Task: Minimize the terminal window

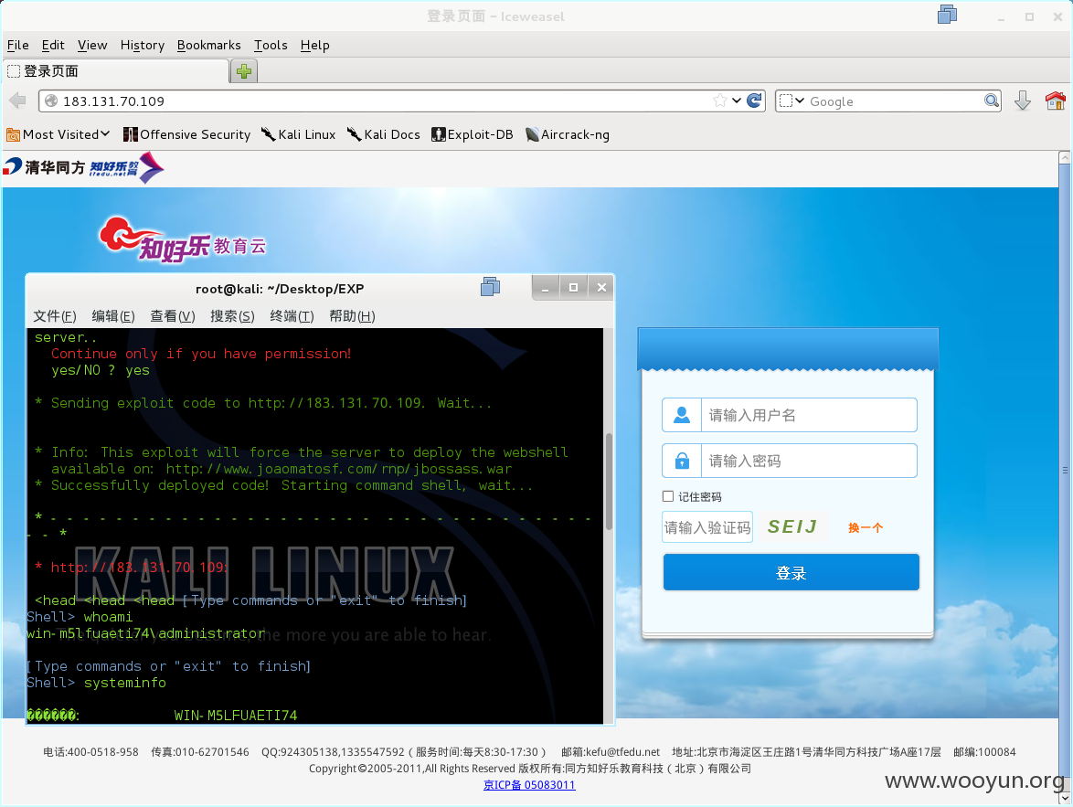Action: [546, 288]
